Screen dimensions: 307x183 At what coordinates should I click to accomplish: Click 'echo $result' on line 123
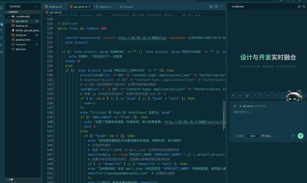tap(76, 42)
